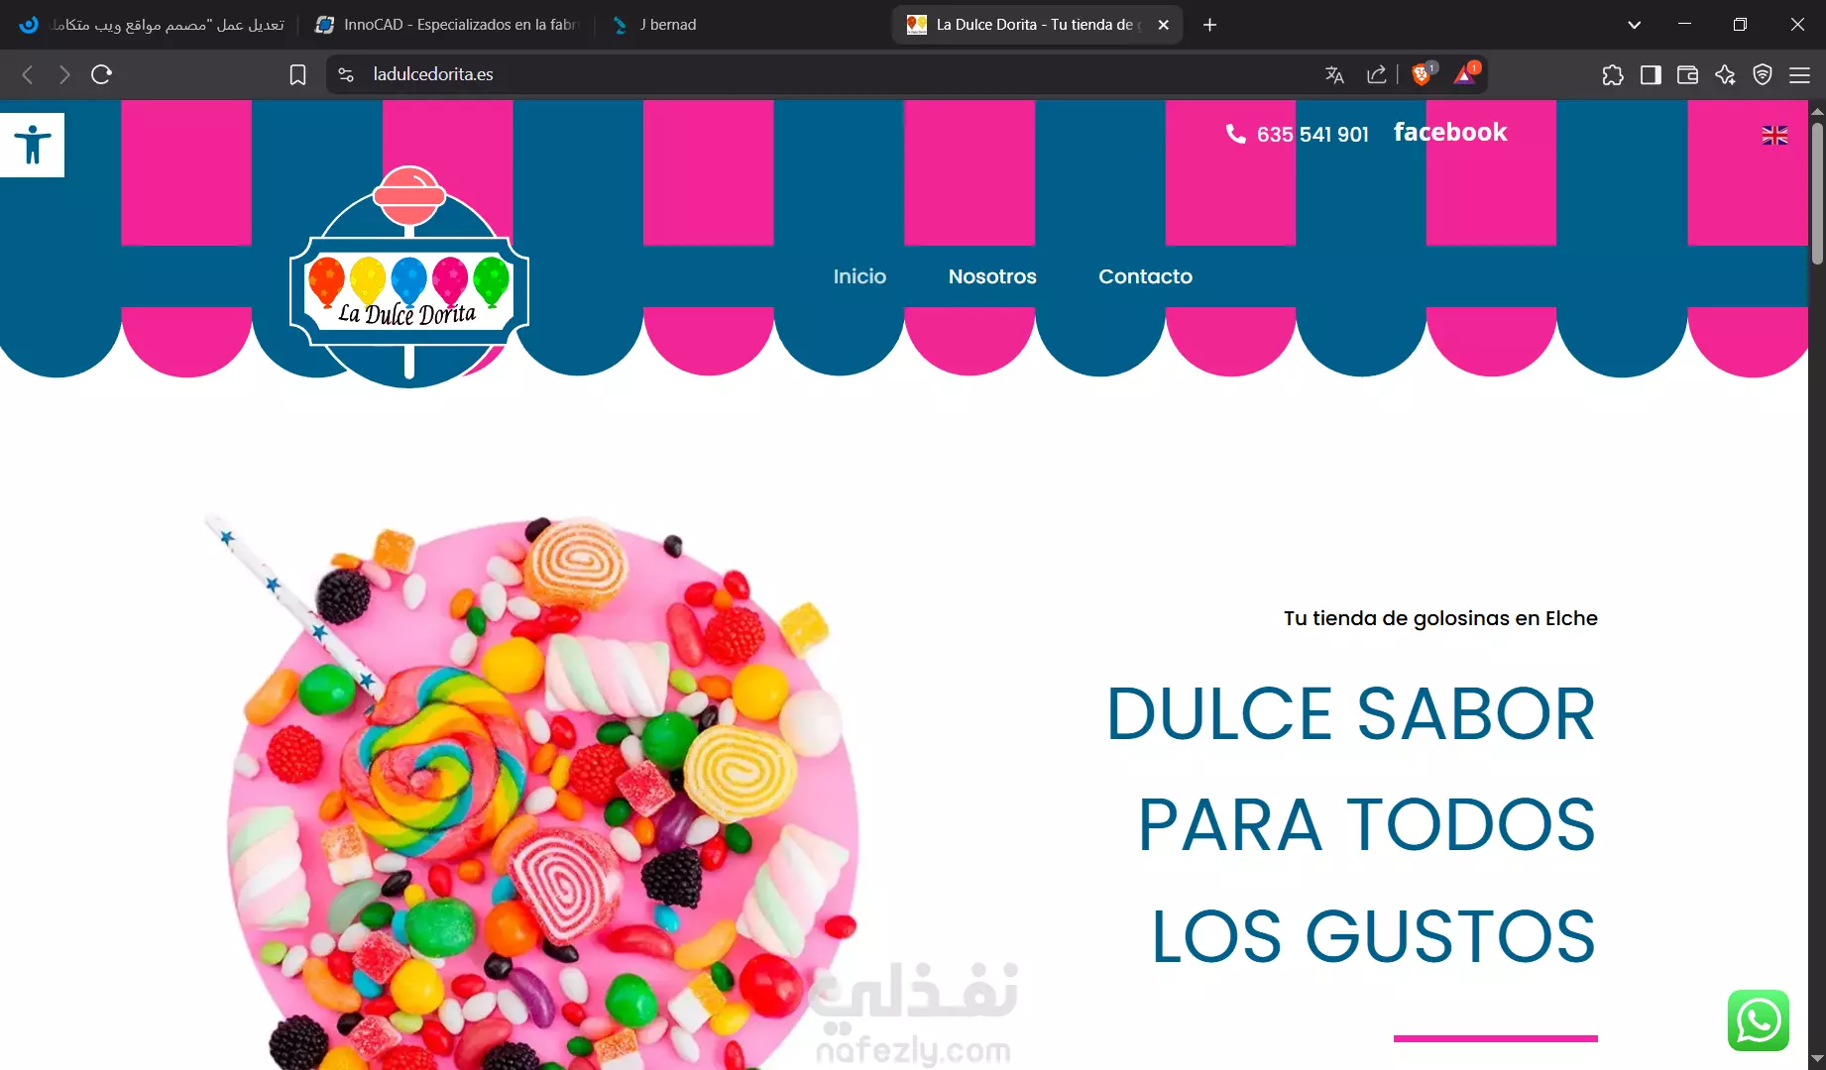The image size is (1826, 1070).
Task: Click the 'PARA TODOS' heading line
Action: pyautogui.click(x=1367, y=824)
